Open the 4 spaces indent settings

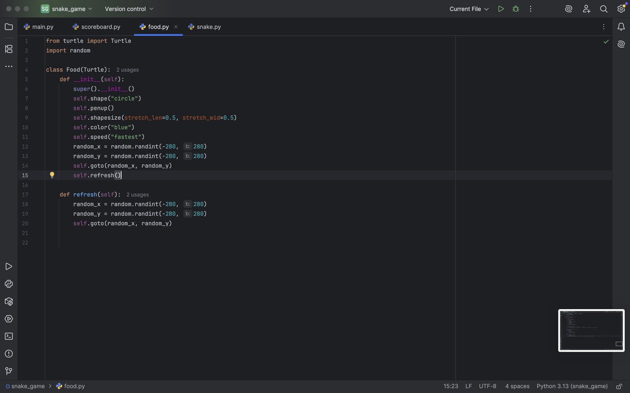point(517,386)
